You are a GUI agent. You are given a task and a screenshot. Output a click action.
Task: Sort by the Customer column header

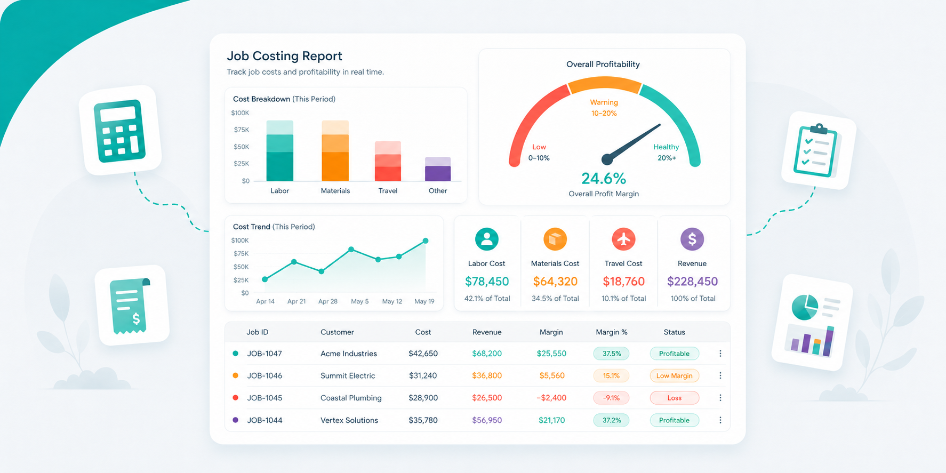(337, 332)
